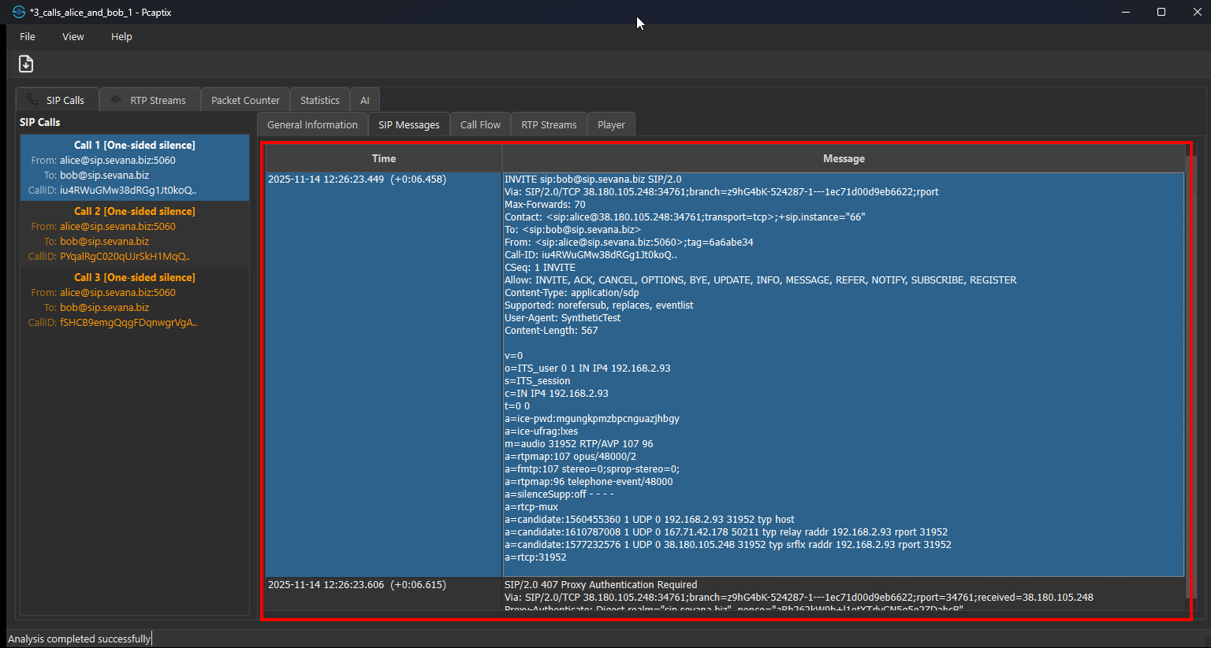
Task: Open the Statistics tab
Action: pos(319,100)
